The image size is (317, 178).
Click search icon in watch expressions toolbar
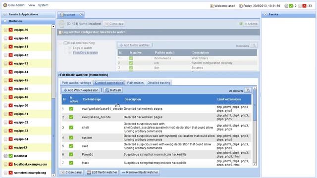pos(248,90)
